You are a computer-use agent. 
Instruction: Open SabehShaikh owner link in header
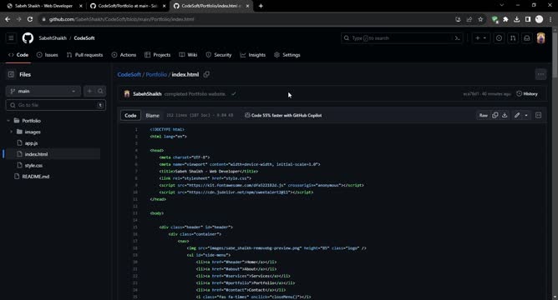tap(53, 38)
